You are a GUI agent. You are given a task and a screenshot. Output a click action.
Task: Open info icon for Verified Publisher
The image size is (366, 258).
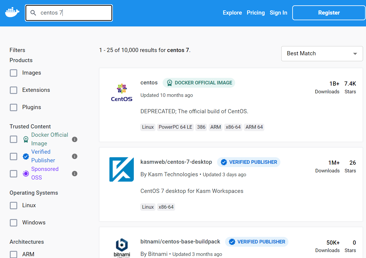[x=75, y=156]
